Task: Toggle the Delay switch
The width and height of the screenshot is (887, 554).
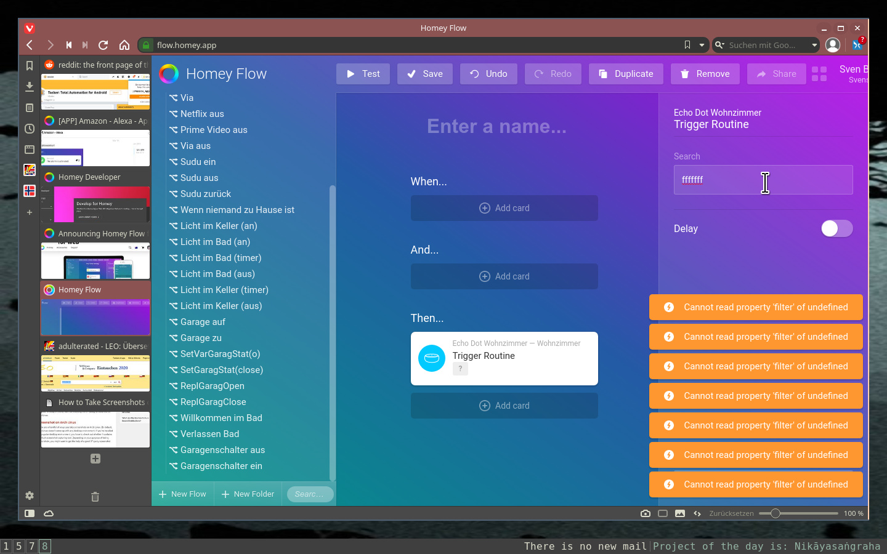Action: pos(837,228)
